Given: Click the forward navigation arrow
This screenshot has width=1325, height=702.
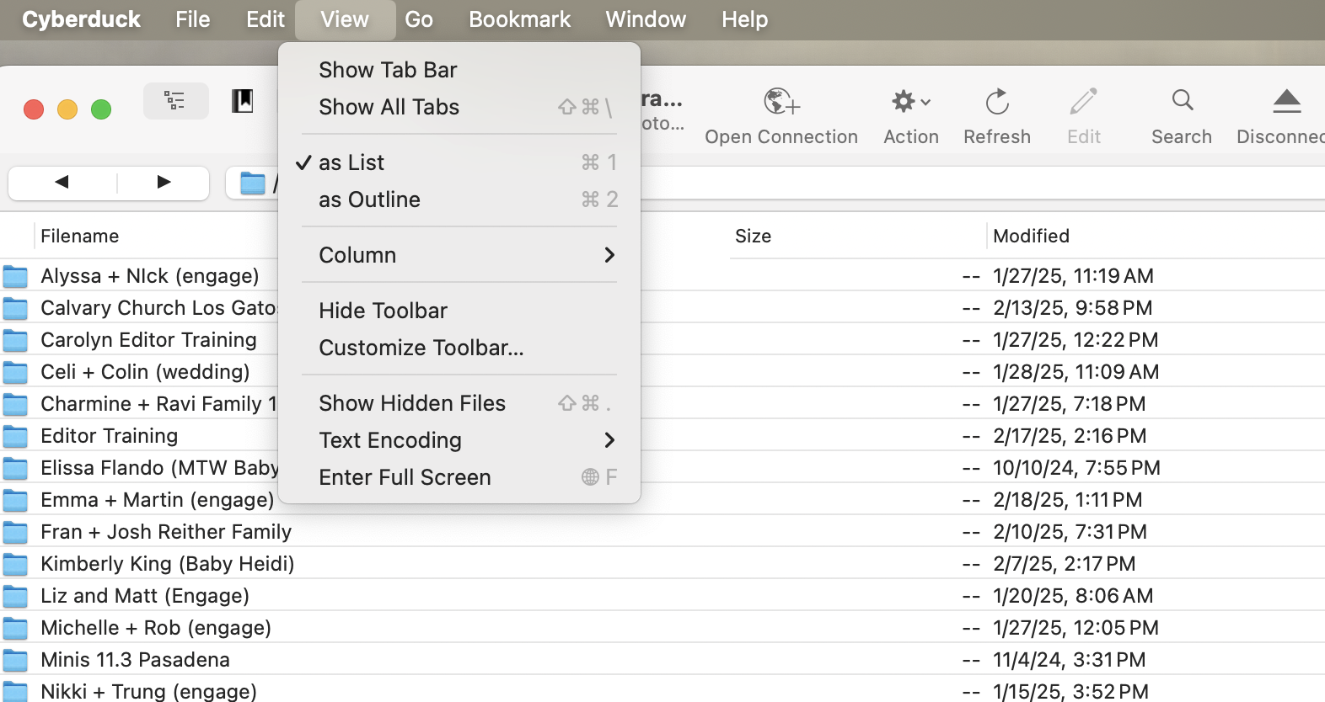Looking at the screenshot, I should pyautogui.click(x=164, y=182).
